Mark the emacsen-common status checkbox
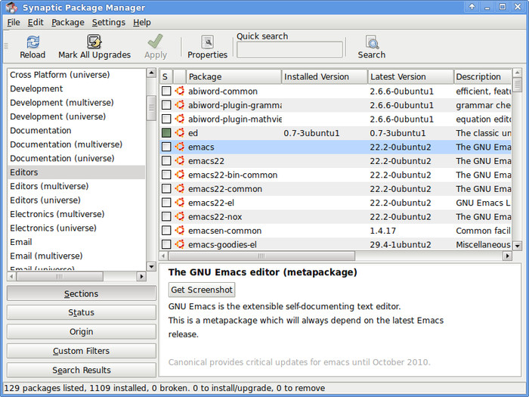The image size is (529, 397). click(x=166, y=231)
